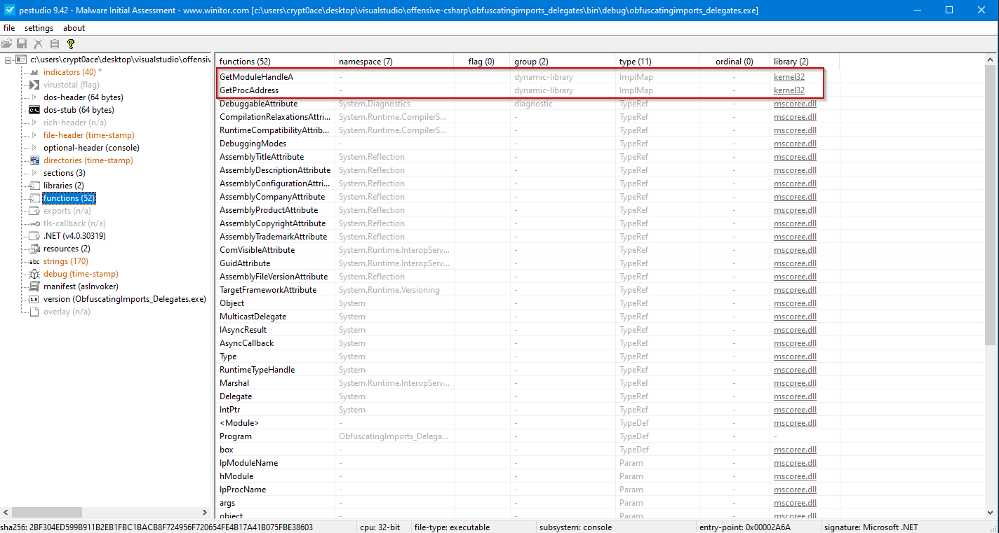Click the debug bug icon in tree
Screen dimensions: 999x533
tap(34, 274)
